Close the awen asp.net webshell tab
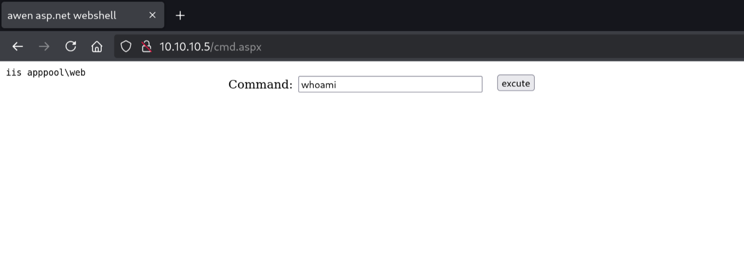Viewport: 744px width, 256px height. click(x=152, y=15)
